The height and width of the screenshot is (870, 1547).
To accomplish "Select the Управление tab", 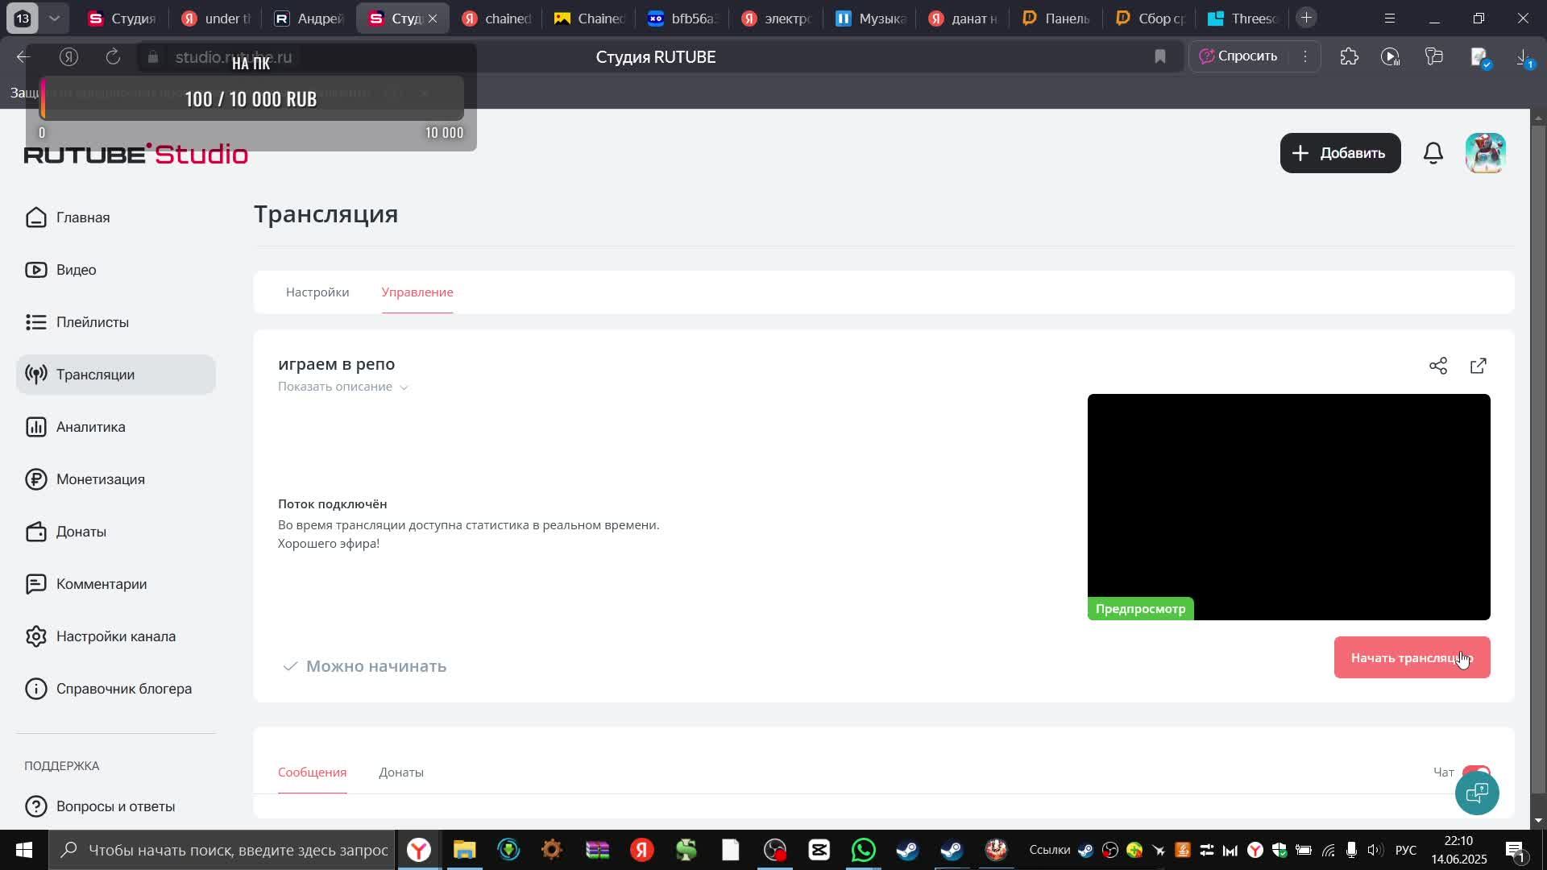I will point(417,292).
